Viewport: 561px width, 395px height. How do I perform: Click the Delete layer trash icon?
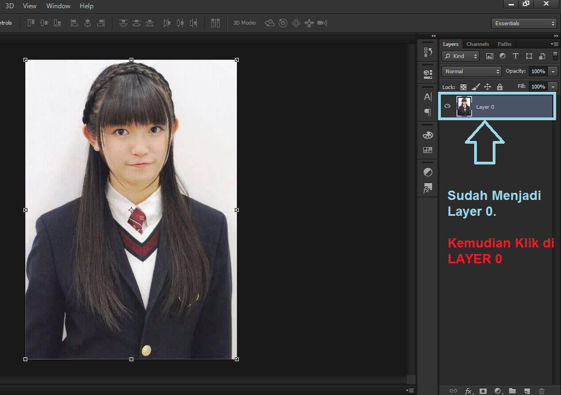click(541, 391)
